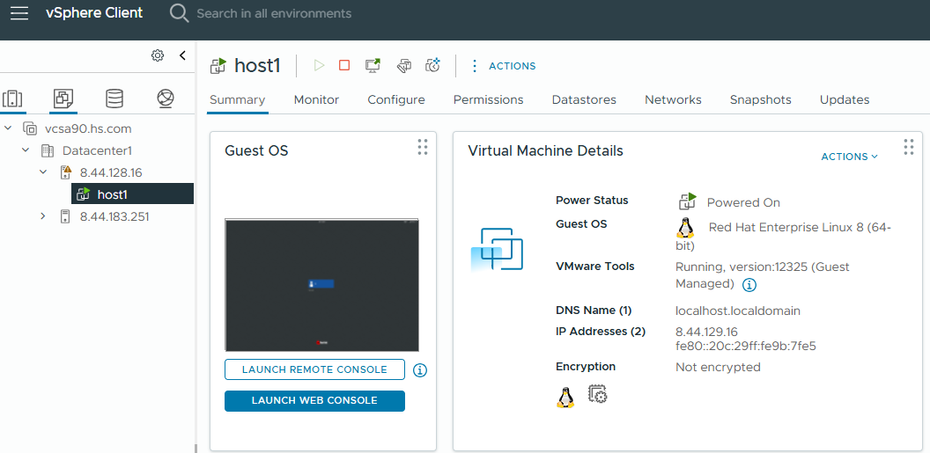
Task: Click the Powered On status icon
Action: coord(688,202)
